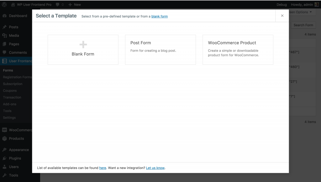The height and width of the screenshot is (182, 321).
Task: Select Tools under User Frontend submenu
Action: pos(7,111)
